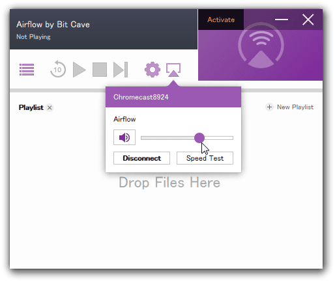Click Activate in the title bar
This screenshot has width=335, height=283.
point(221,20)
